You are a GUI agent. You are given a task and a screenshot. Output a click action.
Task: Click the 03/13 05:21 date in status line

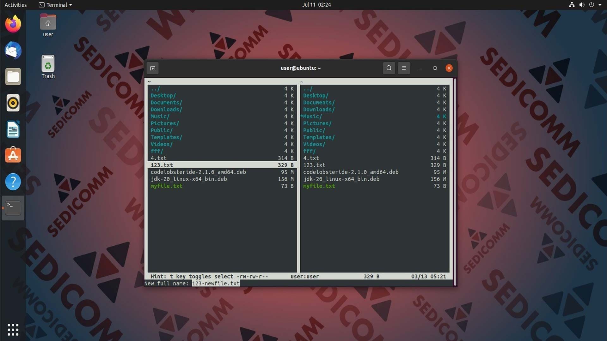pyautogui.click(x=429, y=277)
